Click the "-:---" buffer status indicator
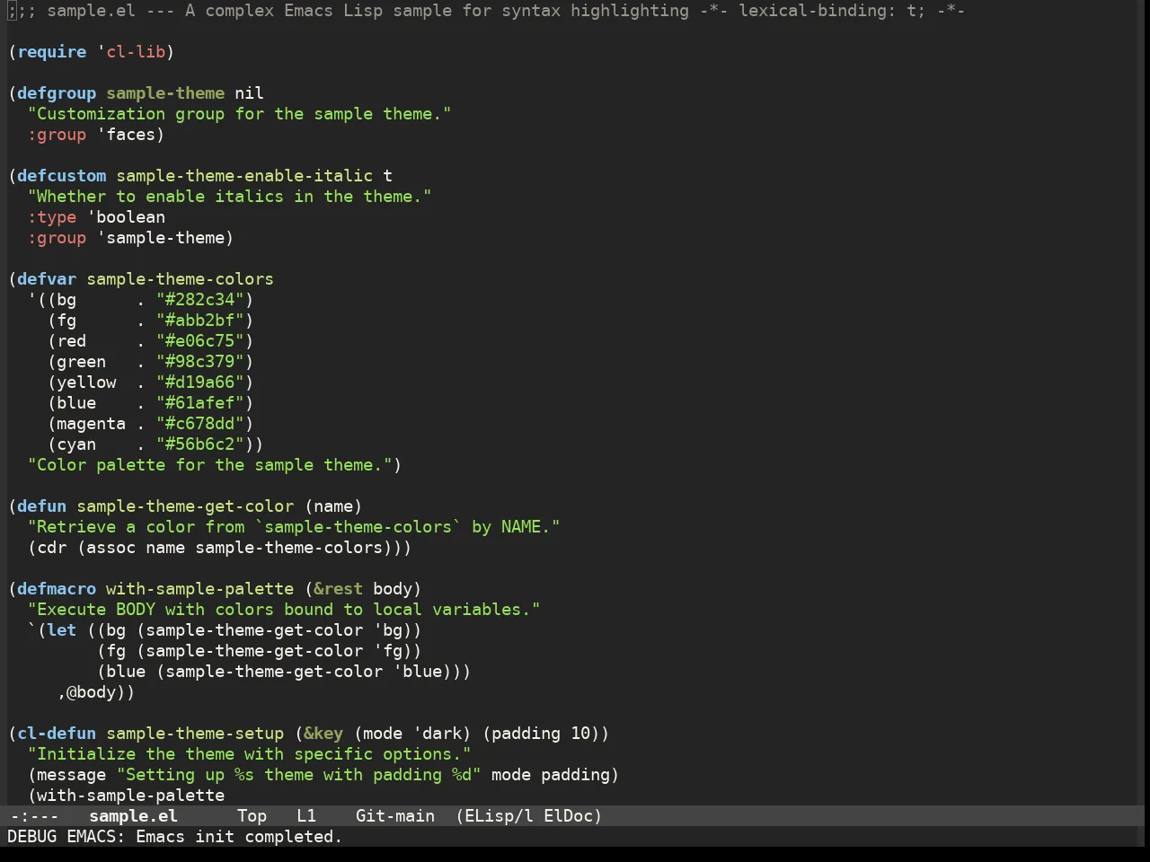 coord(33,816)
